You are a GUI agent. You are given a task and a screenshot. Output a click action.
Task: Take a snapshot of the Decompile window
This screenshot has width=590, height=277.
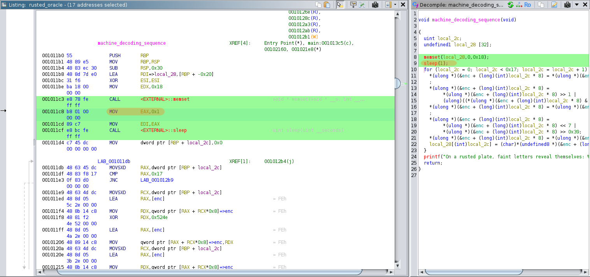567,5
